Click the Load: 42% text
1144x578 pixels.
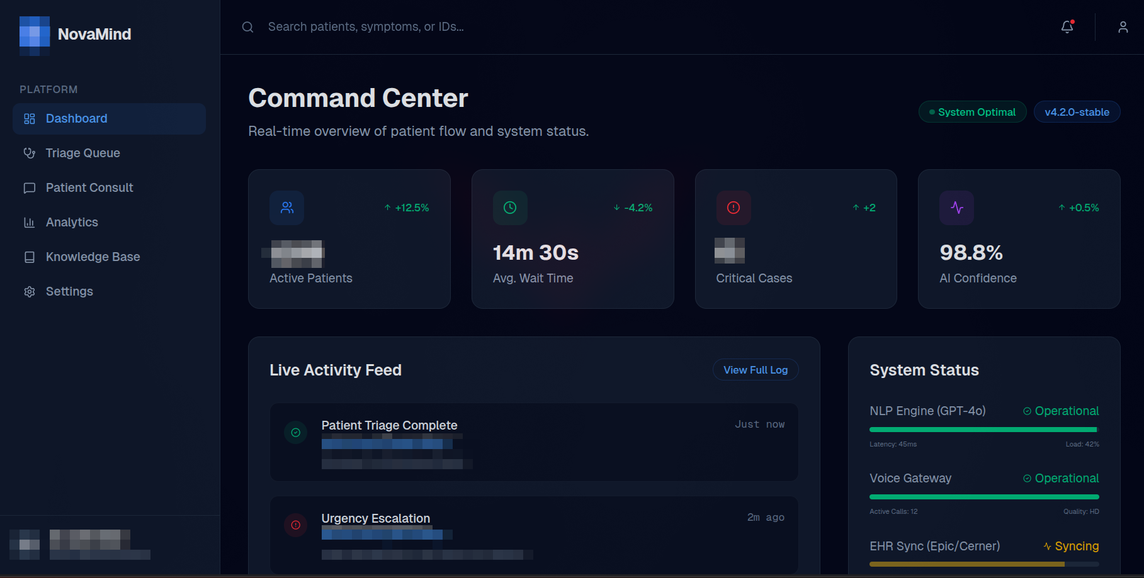pos(1082,444)
